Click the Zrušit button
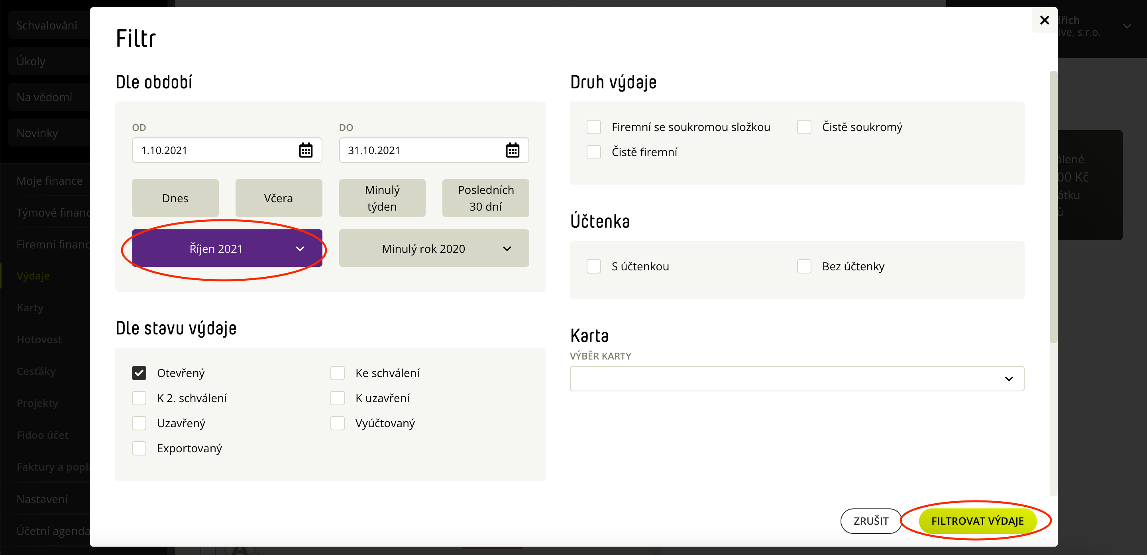Image resolution: width=1147 pixels, height=555 pixels. (870, 521)
